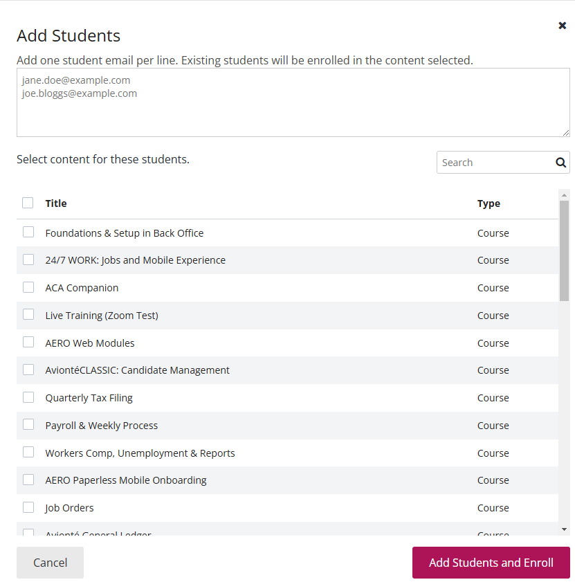
Task: Click the scrollbar up arrow
Action: pyautogui.click(x=564, y=195)
